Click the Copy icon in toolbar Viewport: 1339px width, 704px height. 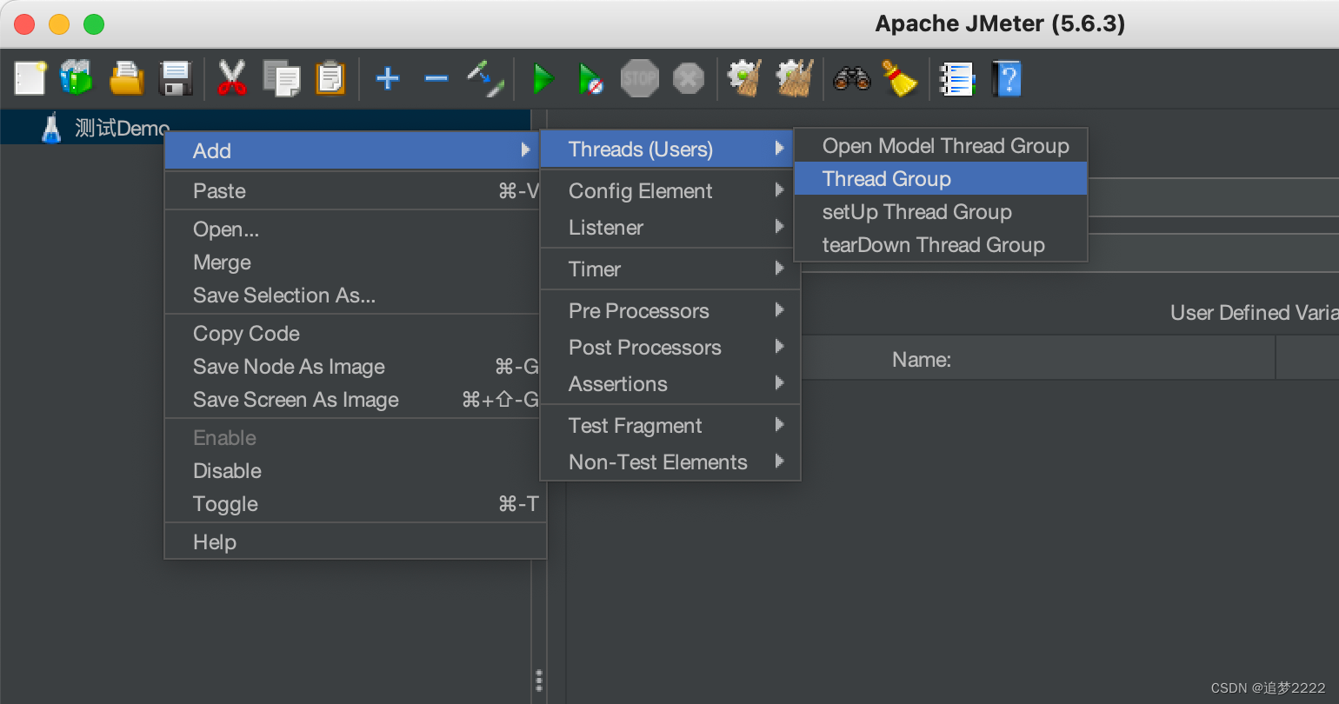(x=282, y=78)
